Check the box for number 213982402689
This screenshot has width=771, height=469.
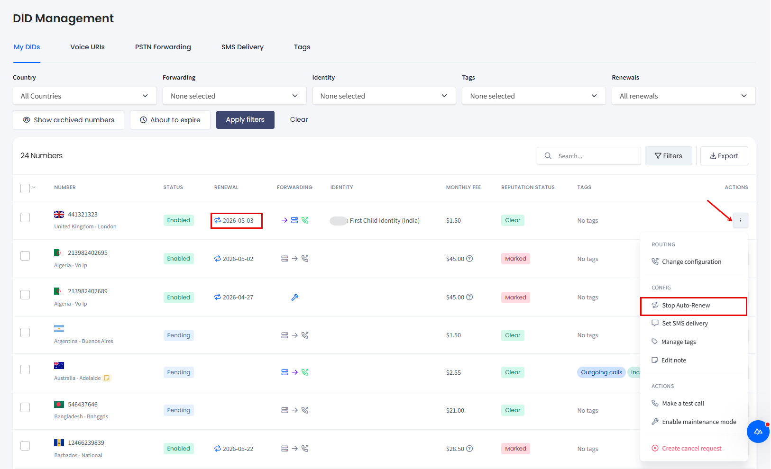point(25,295)
